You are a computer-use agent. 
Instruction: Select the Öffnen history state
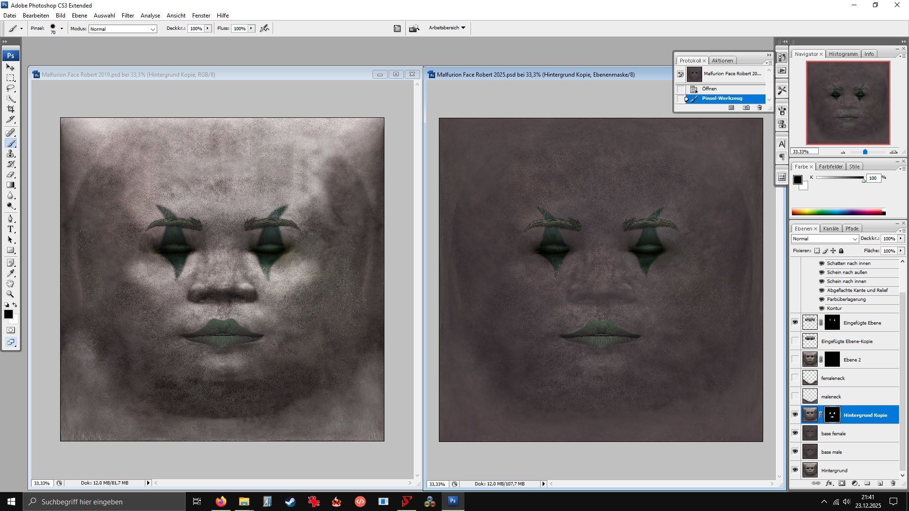click(709, 89)
